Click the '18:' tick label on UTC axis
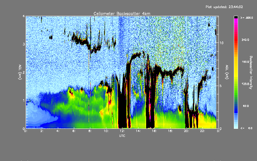This screenshot has width=257, height=161. click(170, 131)
